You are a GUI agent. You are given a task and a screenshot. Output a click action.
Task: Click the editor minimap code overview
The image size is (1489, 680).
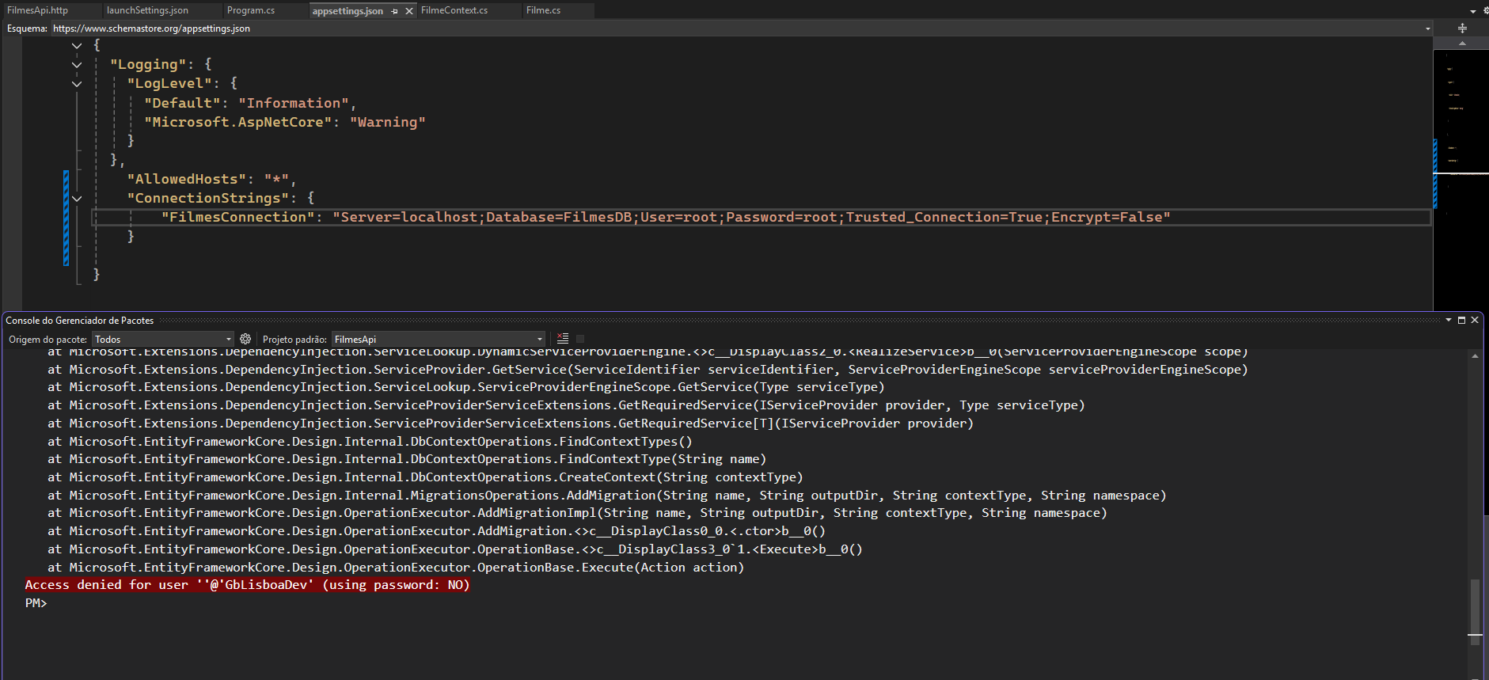coord(1461,180)
